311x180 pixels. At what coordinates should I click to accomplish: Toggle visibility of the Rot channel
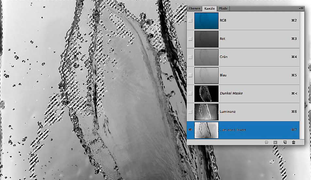pos(190,39)
